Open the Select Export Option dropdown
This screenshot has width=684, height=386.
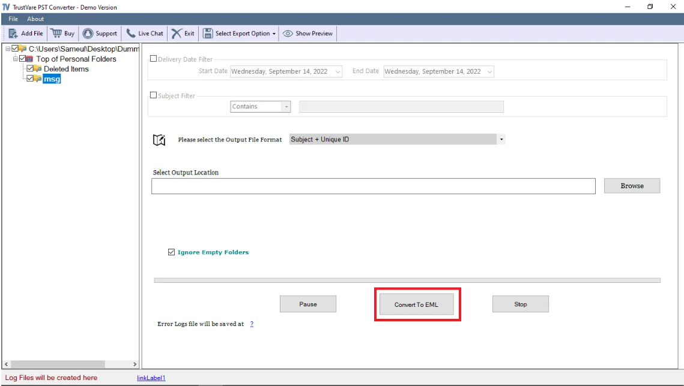coord(240,34)
